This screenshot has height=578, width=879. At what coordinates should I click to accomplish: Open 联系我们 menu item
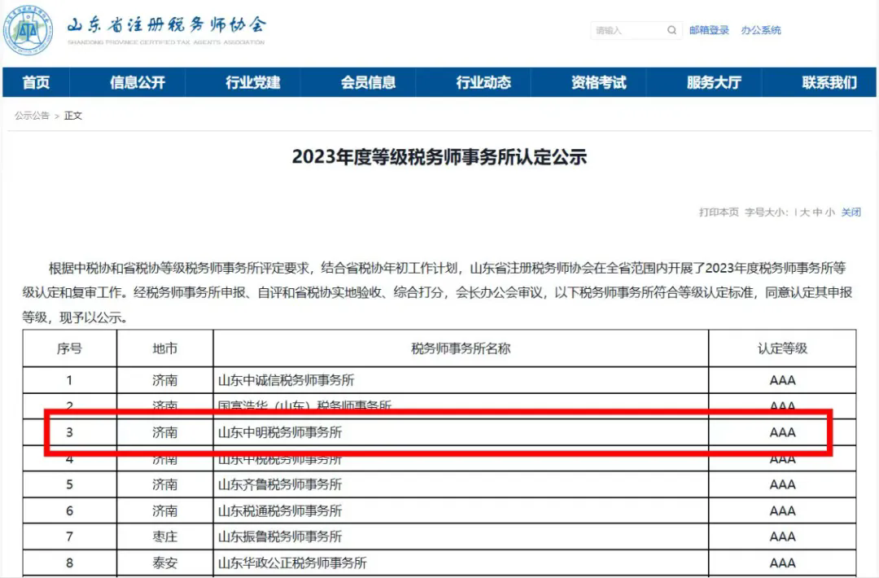tap(829, 82)
